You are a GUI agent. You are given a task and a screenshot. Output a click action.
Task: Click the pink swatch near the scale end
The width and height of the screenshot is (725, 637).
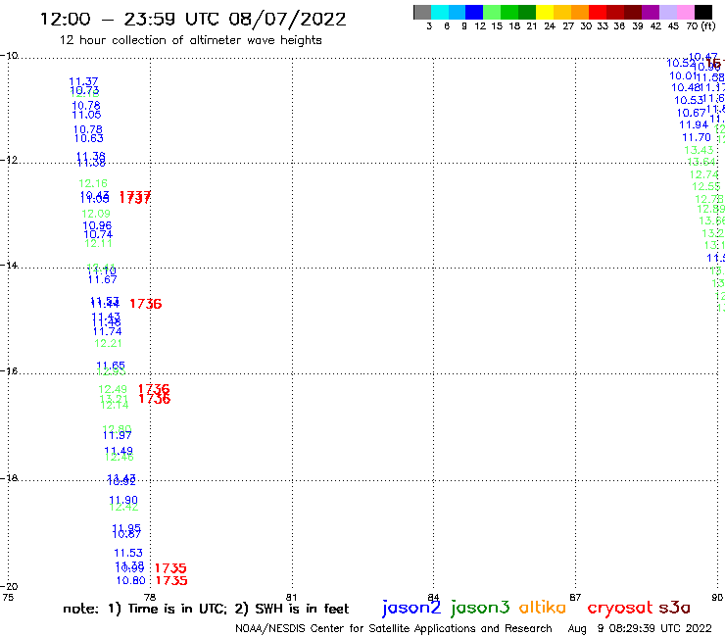(x=685, y=12)
